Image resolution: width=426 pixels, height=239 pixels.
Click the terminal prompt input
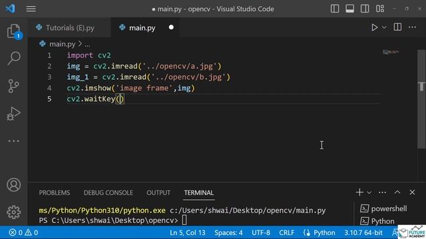[x=184, y=220]
